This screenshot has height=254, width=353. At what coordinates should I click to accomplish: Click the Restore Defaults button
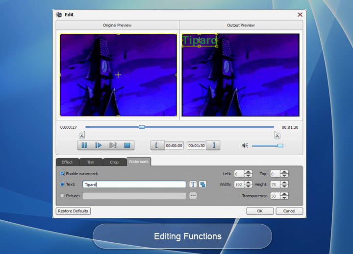(x=73, y=211)
